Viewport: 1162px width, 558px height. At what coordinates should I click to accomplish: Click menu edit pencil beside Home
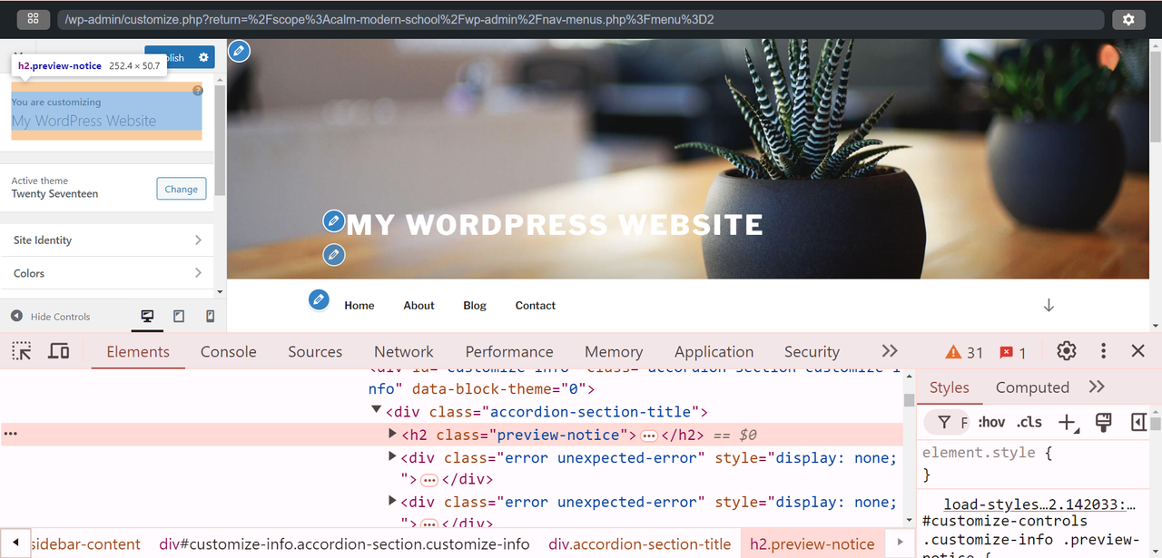(319, 299)
